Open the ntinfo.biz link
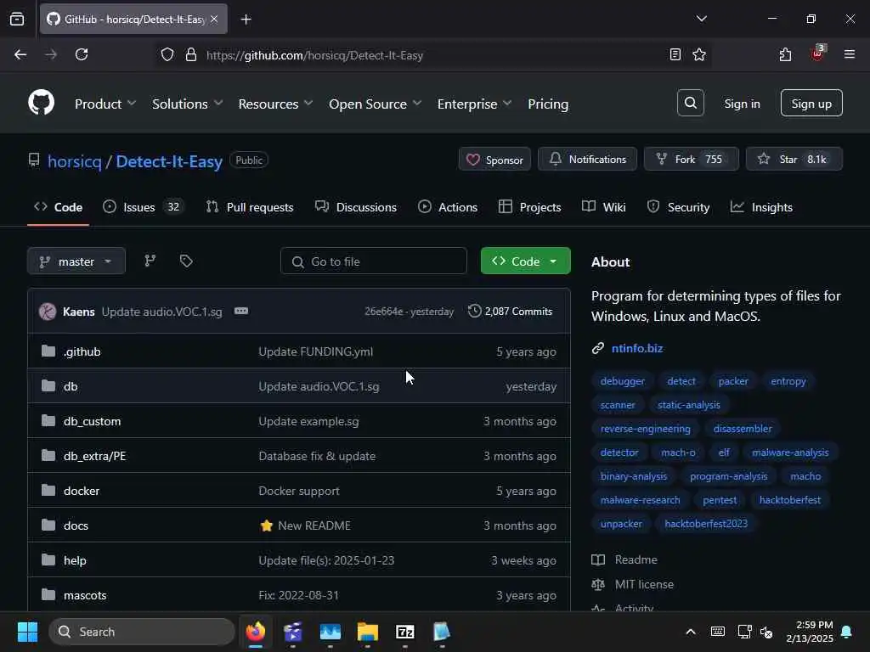Image resolution: width=870 pixels, height=652 pixels. (x=637, y=348)
